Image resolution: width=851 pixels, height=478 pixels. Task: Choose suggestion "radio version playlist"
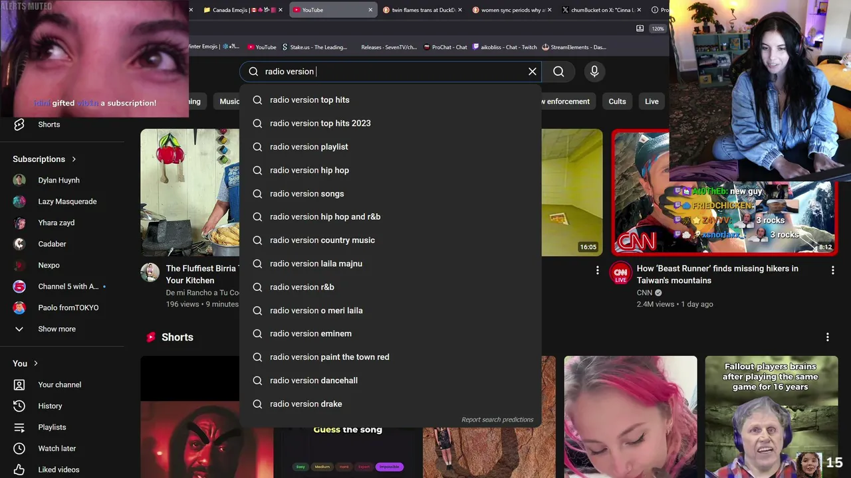(x=390, y=147)
